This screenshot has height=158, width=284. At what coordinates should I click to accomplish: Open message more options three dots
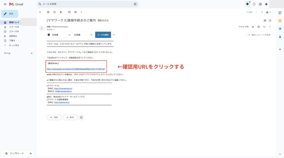(x=270, y=27)
